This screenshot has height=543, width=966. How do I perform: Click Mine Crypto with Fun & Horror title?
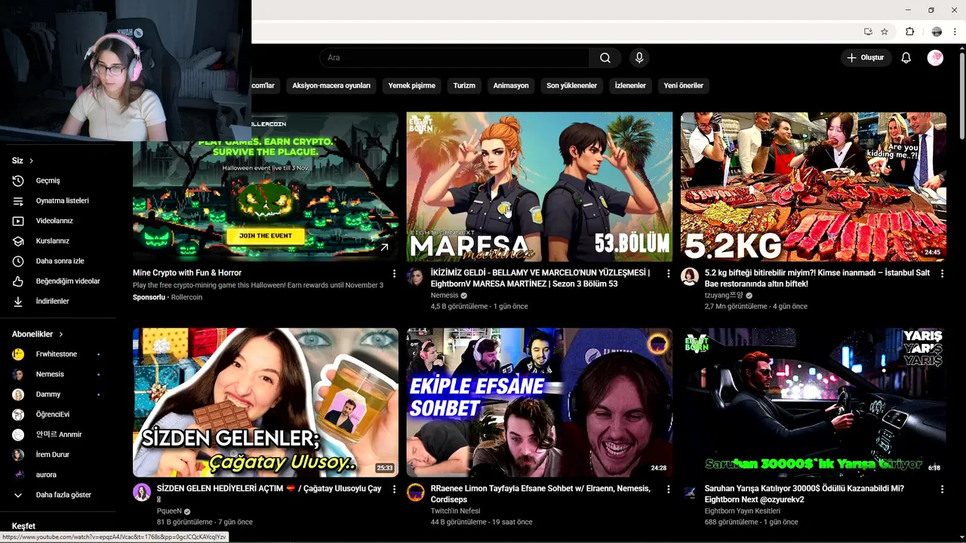click(x=187, y=273)
